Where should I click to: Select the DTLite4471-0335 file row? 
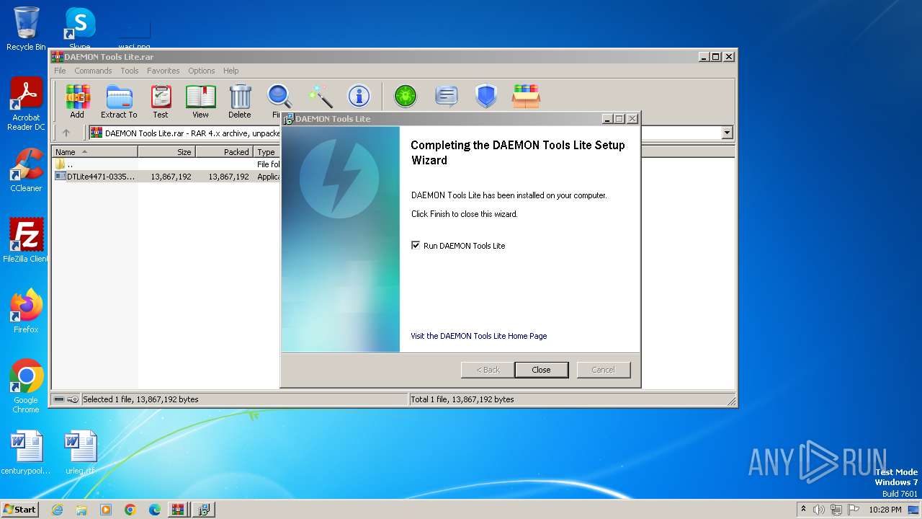167,177
